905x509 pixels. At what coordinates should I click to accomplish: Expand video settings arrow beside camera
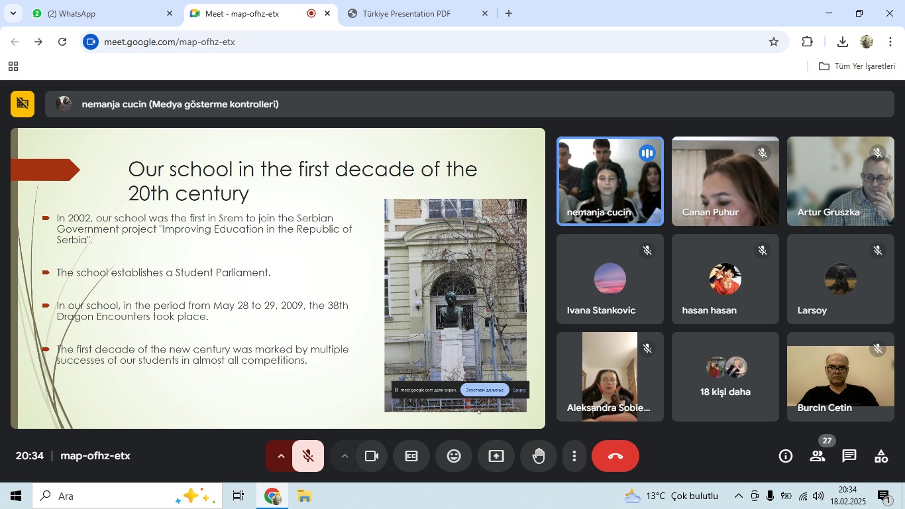pyautogui.click(x=344, y=456)
